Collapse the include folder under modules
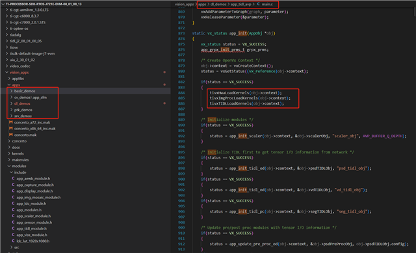 click(x=12, y=172)
